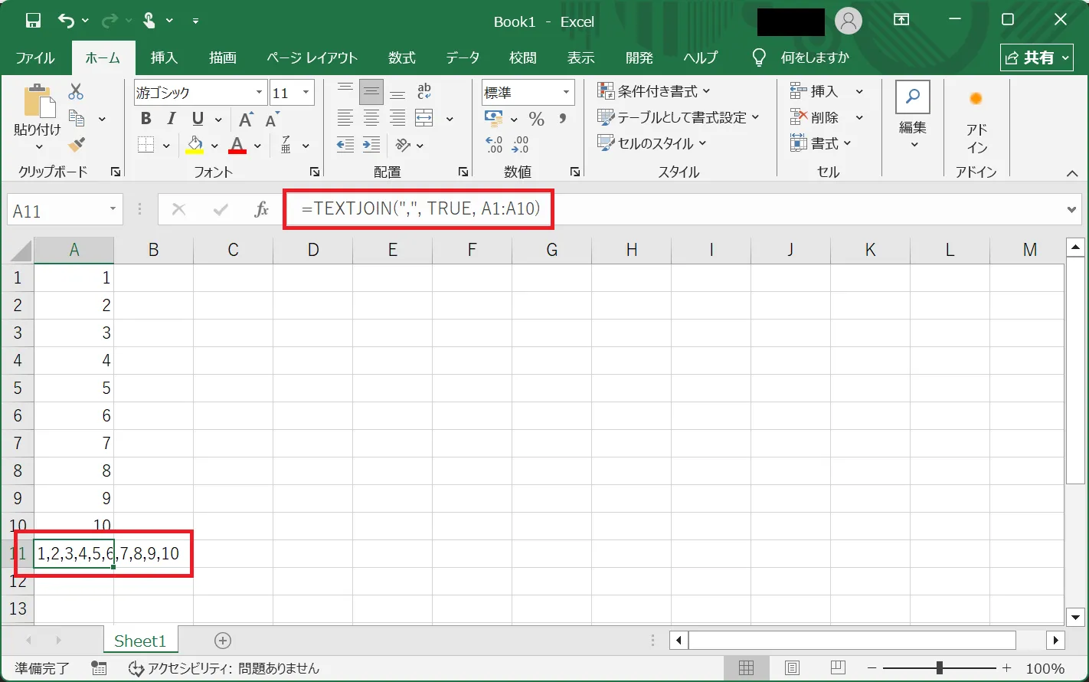Open the number format dropdown showing 標準
Image resolution: width=1089 pixels, height=682 pixels.
566,93
